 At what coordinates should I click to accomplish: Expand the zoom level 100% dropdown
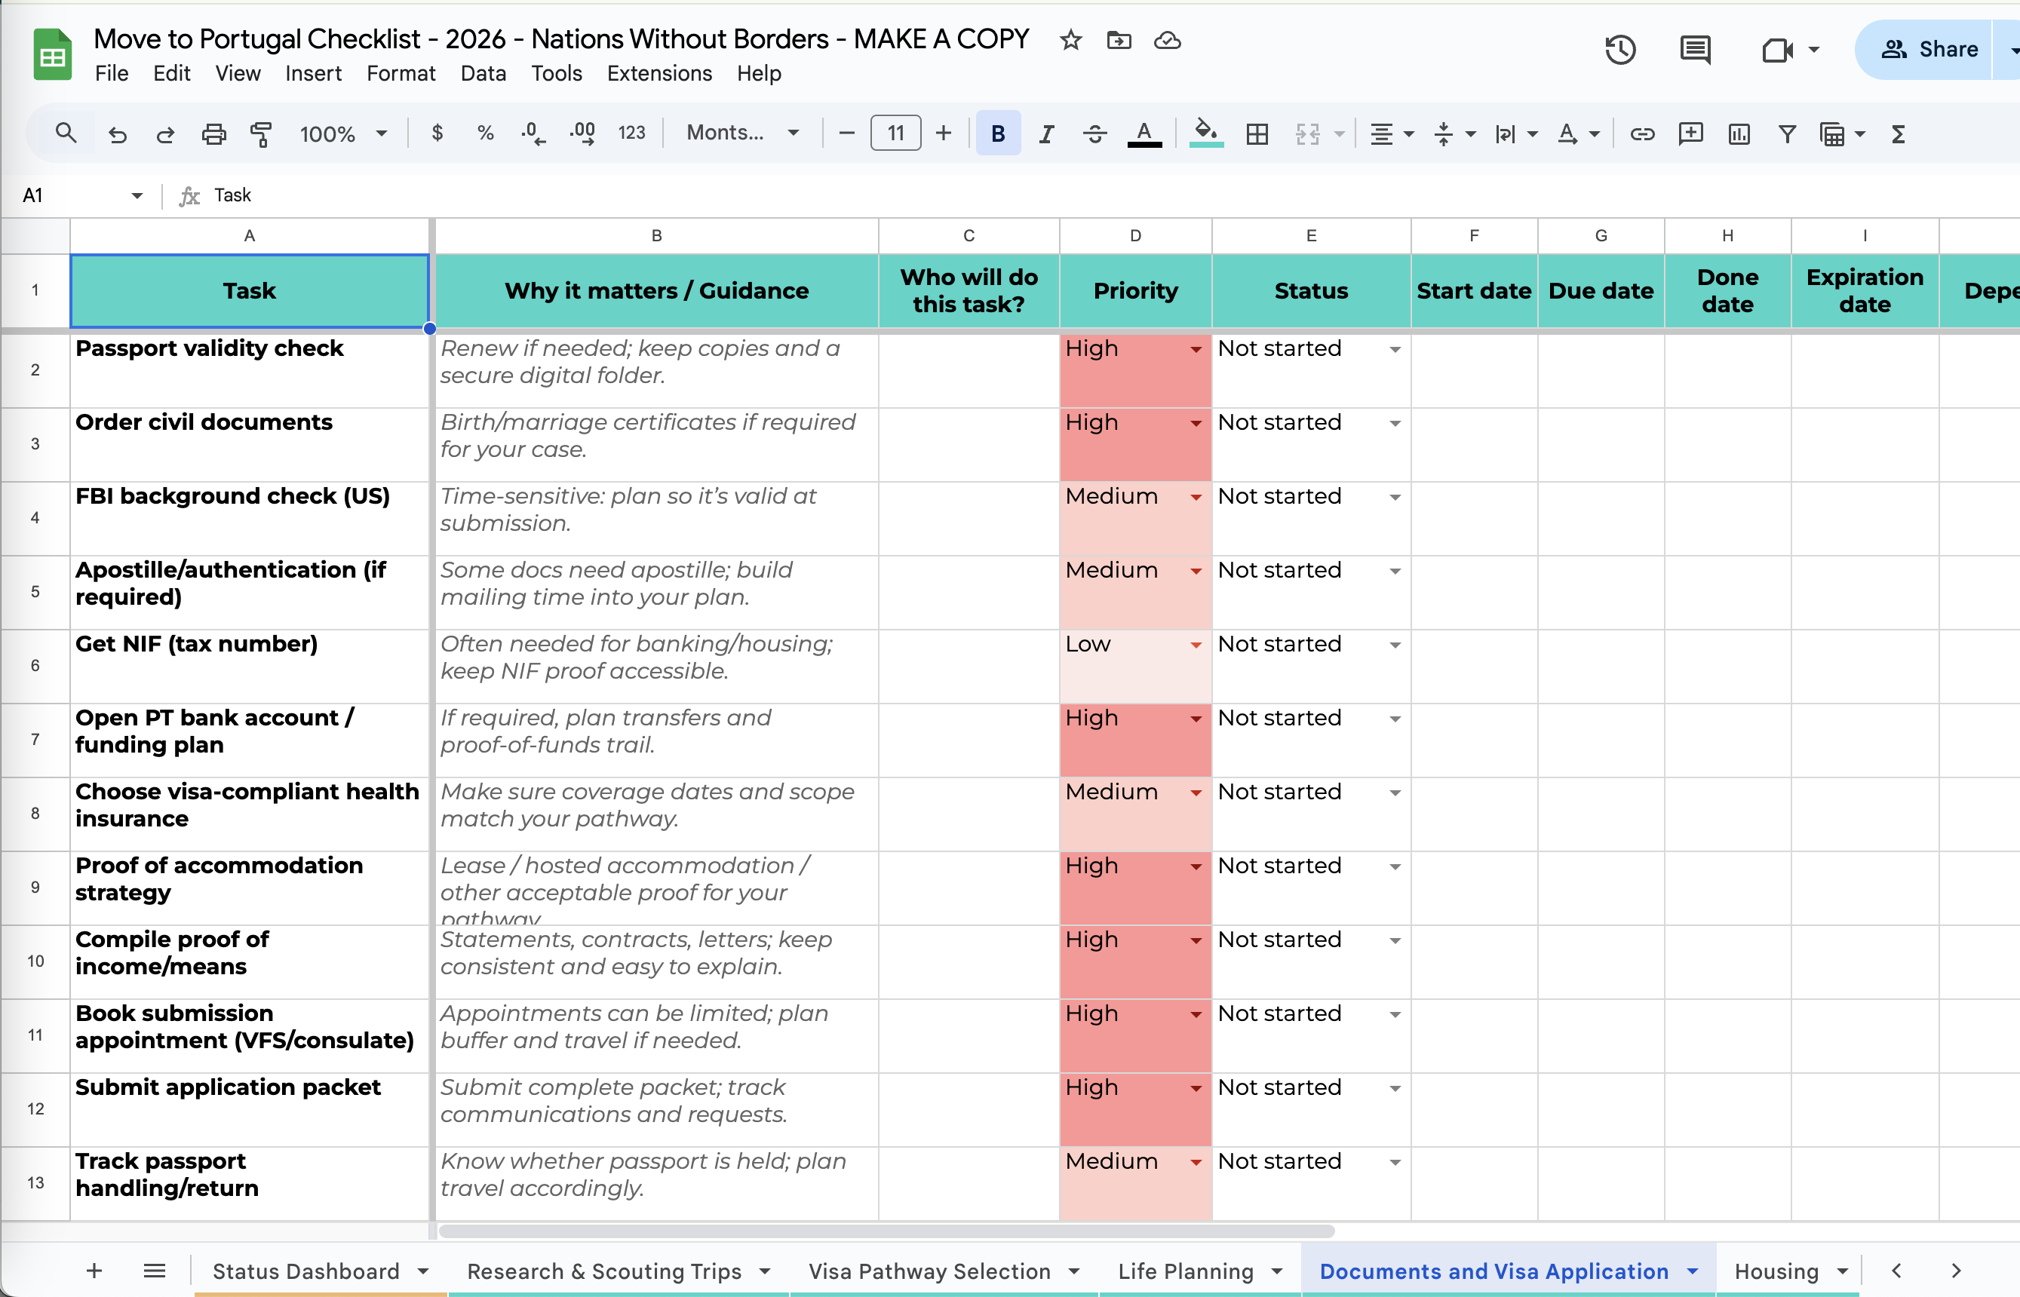(344, 133)
